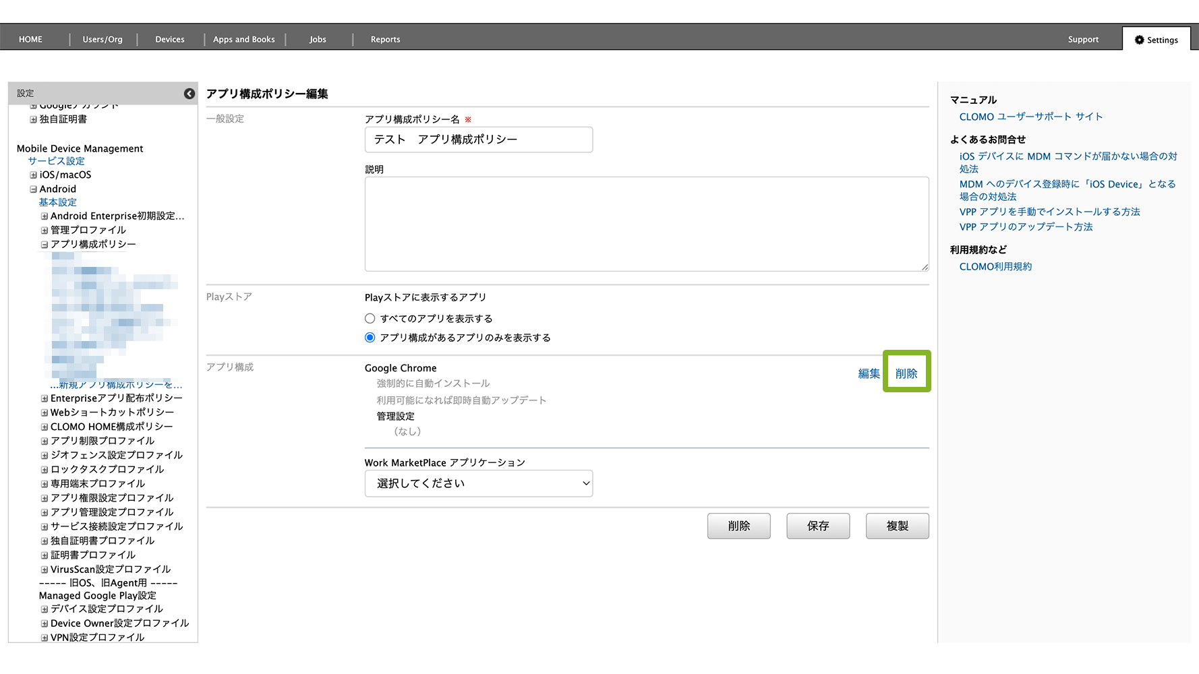Viewport: 1199px width, 674px height.
Task: Go to Apps and Books menu
Action: pos(244,40)
